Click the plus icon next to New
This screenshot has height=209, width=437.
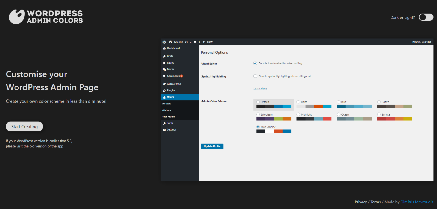204,42
